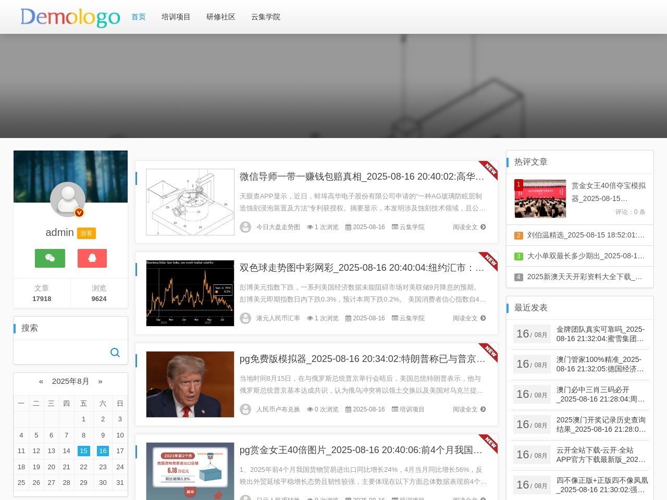Open the red QQ icon button
The width and height of the screenshot is (667, 500).
click(x=92, y=258)
